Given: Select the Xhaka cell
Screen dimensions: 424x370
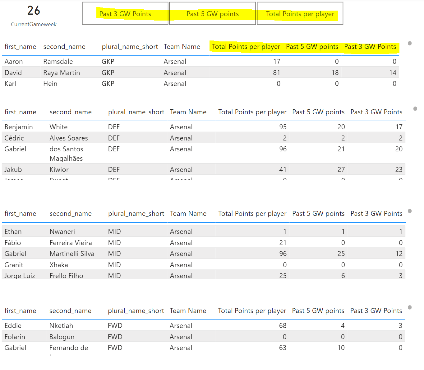Looking at the screenshot, I should tap(59, 265).
